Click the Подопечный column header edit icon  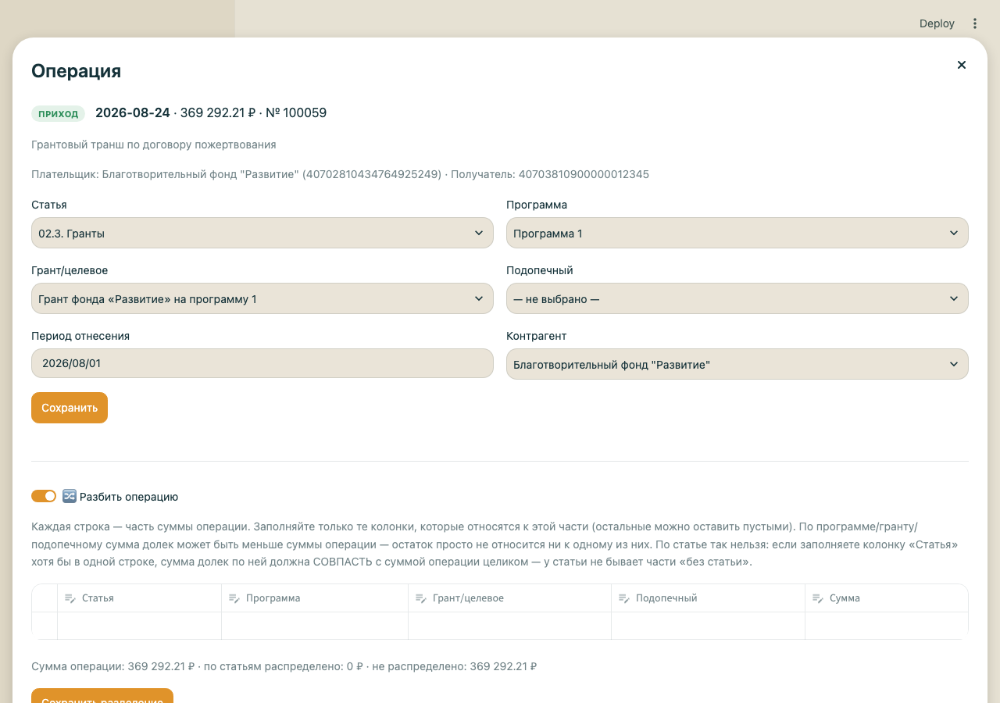tap(623, 598)
